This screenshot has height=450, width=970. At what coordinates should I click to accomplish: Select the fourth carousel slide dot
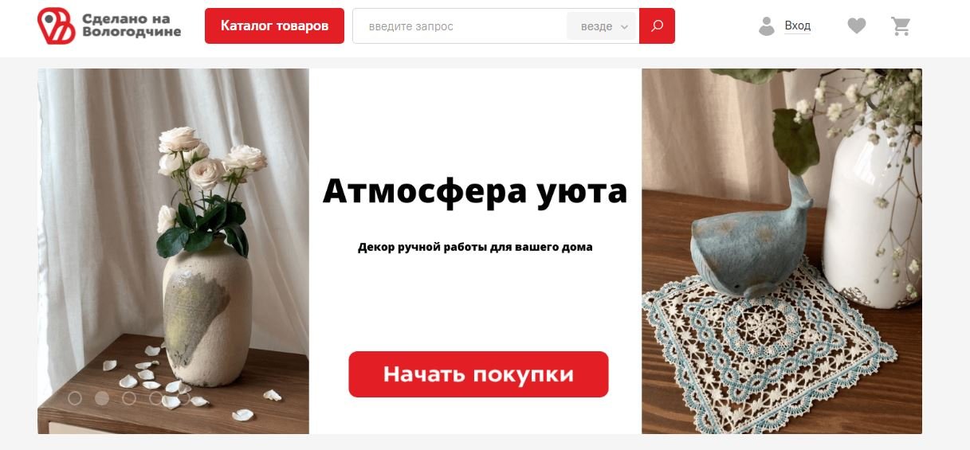pyautogui.click(x=156, y=398)
